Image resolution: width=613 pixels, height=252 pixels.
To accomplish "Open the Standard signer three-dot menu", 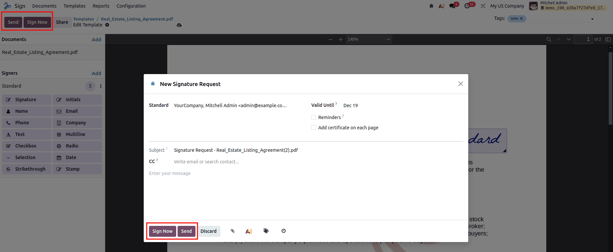I will (x=101, y=86).
